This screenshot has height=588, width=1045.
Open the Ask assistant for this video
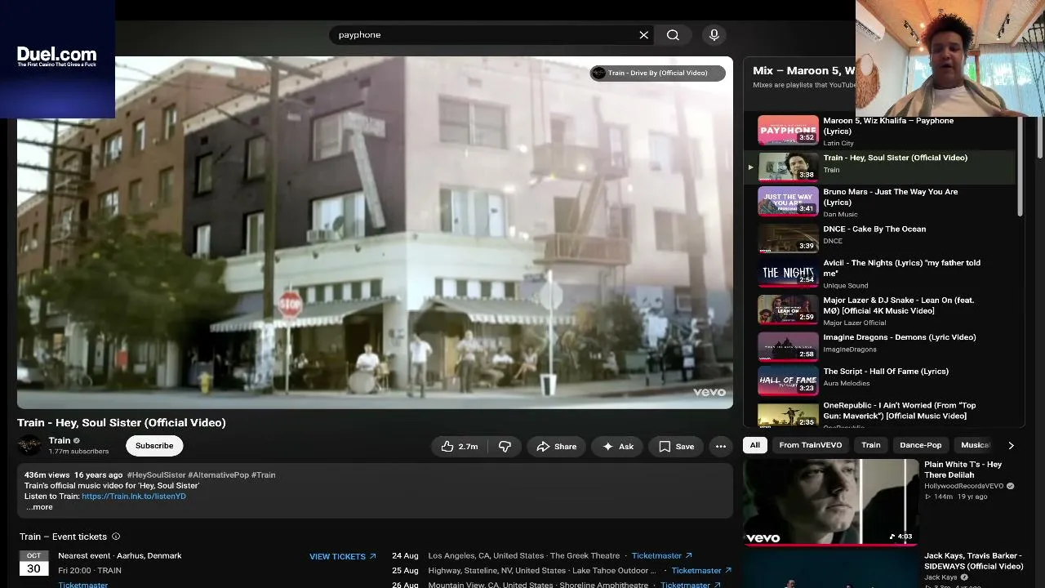pos(618,447)
